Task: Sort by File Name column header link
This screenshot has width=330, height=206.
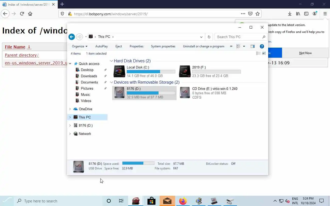Action: point(18,47)
